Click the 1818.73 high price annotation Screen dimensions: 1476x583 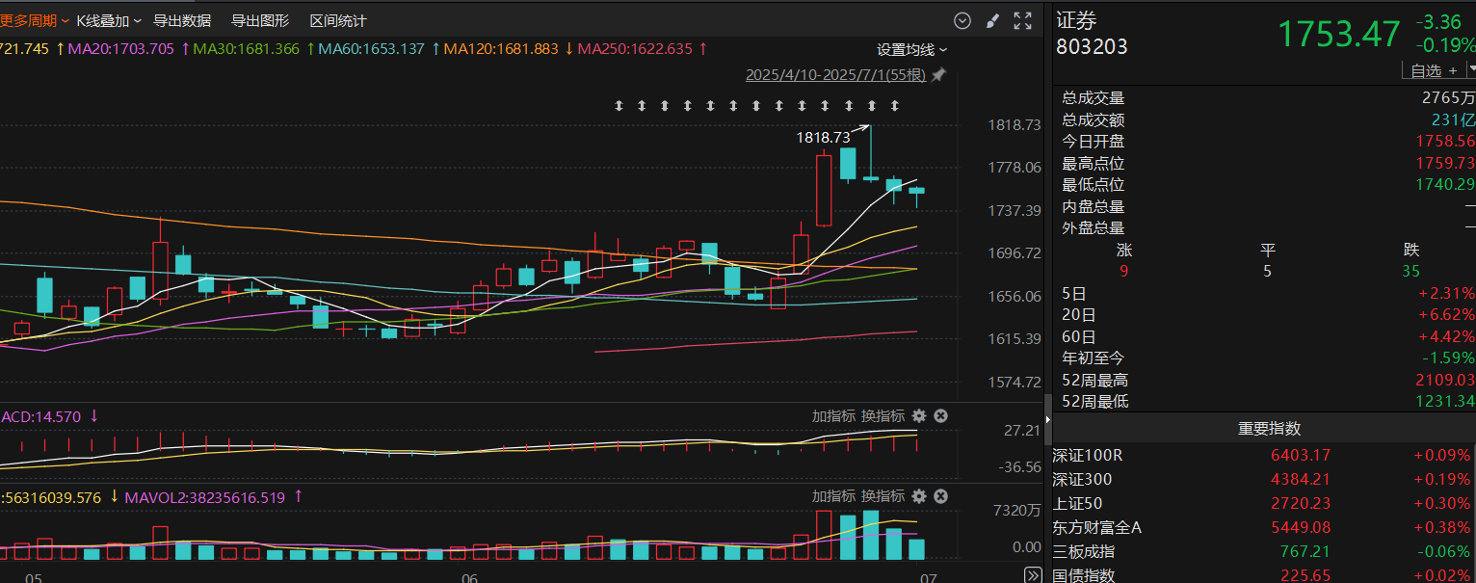pyautogui.click(x=823, y=138)
